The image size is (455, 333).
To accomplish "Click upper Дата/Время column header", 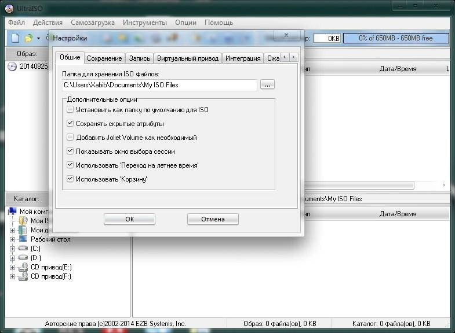I will tap(398, 69).
